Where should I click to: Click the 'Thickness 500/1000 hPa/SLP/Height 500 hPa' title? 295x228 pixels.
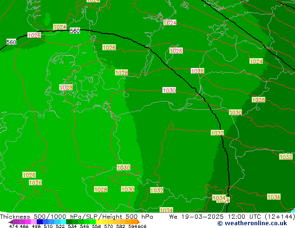click(x=76, y=216)
